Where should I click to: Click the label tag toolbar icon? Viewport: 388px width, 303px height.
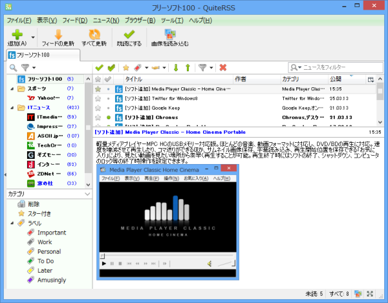[x=138, y=67]
